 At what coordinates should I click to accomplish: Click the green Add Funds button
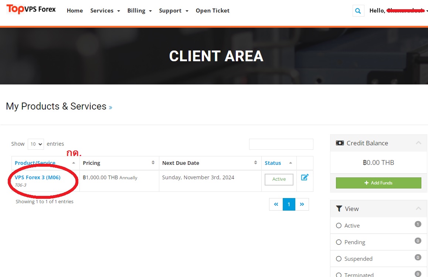(x=378, y=183)
